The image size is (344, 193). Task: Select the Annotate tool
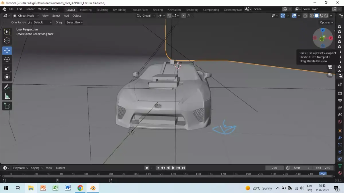[7, 87]
